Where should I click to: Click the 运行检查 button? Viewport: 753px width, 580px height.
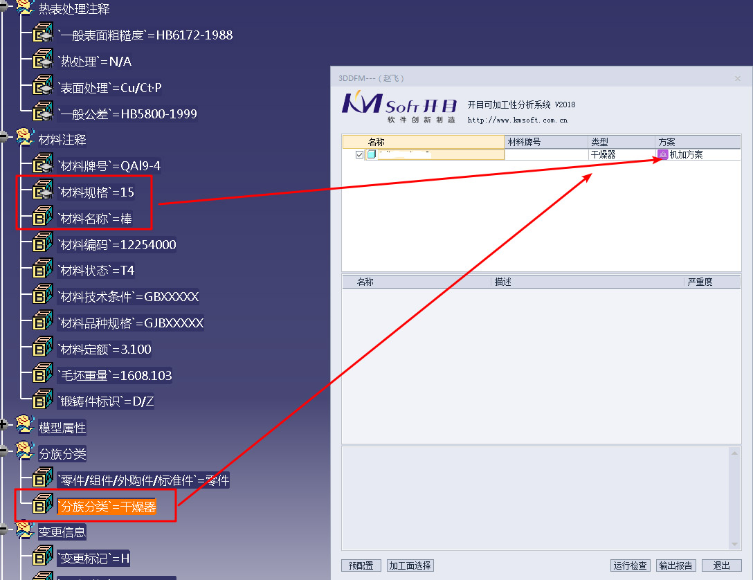pos(630,565)
